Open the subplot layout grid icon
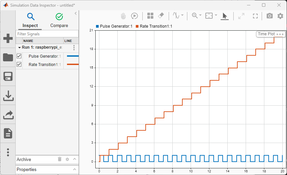Image resolution: width=287 pixels, height=175 pixels. [x=150, y=16]
